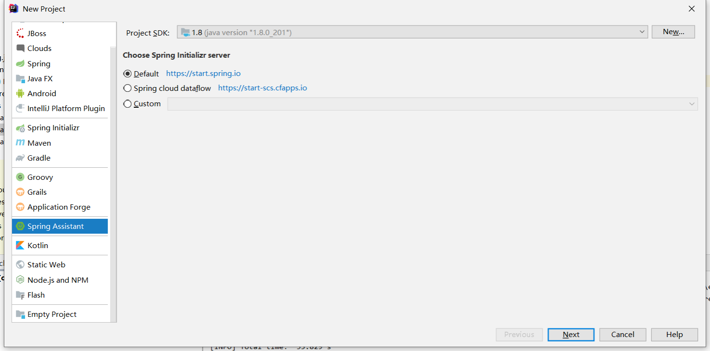Choose Grails project type
Screen dimensions: 710x351
point(60,192)
